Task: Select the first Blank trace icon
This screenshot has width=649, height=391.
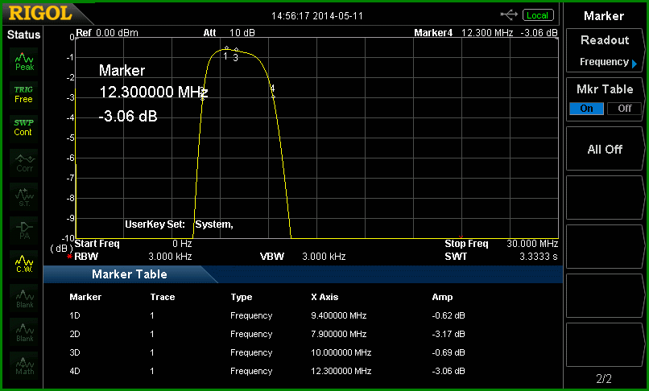Action: coord(23,298)
